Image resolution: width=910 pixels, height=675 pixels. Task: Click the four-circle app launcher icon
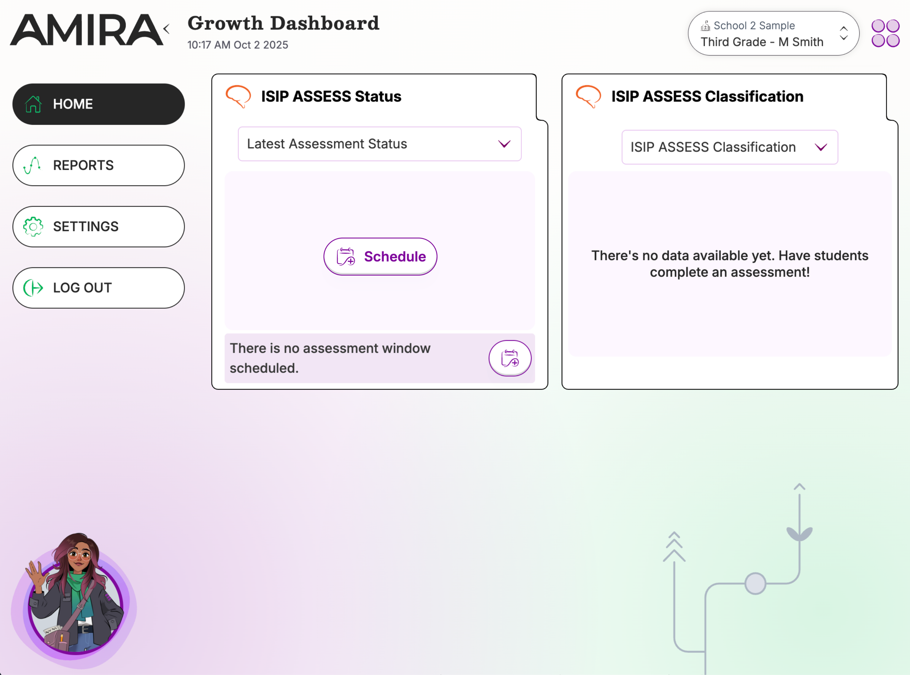click(x=885, y=34)
